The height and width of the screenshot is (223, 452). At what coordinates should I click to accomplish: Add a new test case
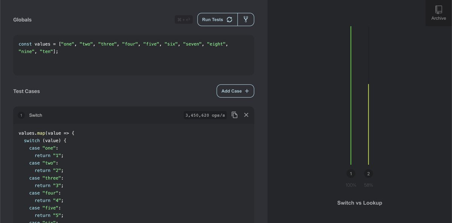click(x=235, y=91)
